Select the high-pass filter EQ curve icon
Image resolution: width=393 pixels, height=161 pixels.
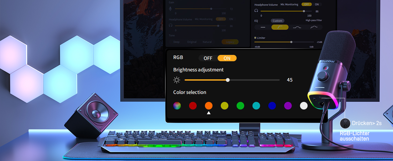pos(280,27)
